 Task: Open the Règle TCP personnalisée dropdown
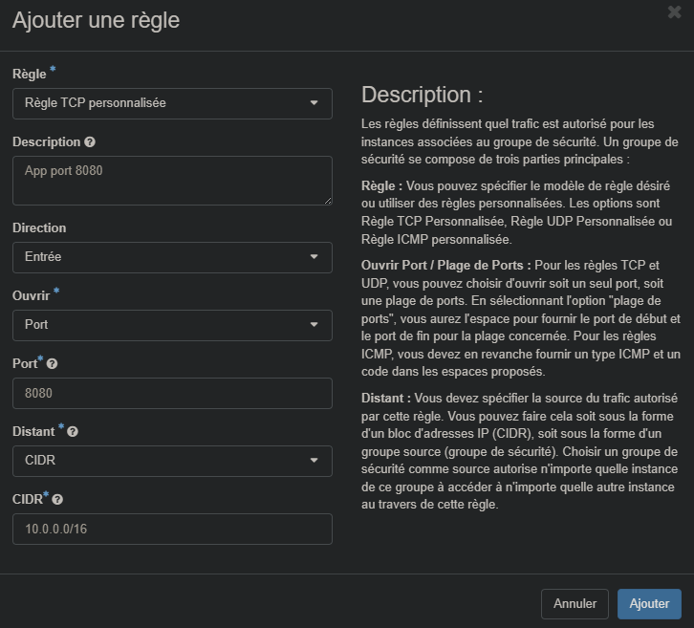(172, 103)
